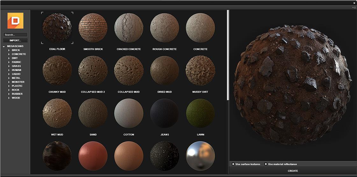Choose the Cracked Concrete material sphere
Viewport: 357px width, 177px height.
(x=129, y=28)
